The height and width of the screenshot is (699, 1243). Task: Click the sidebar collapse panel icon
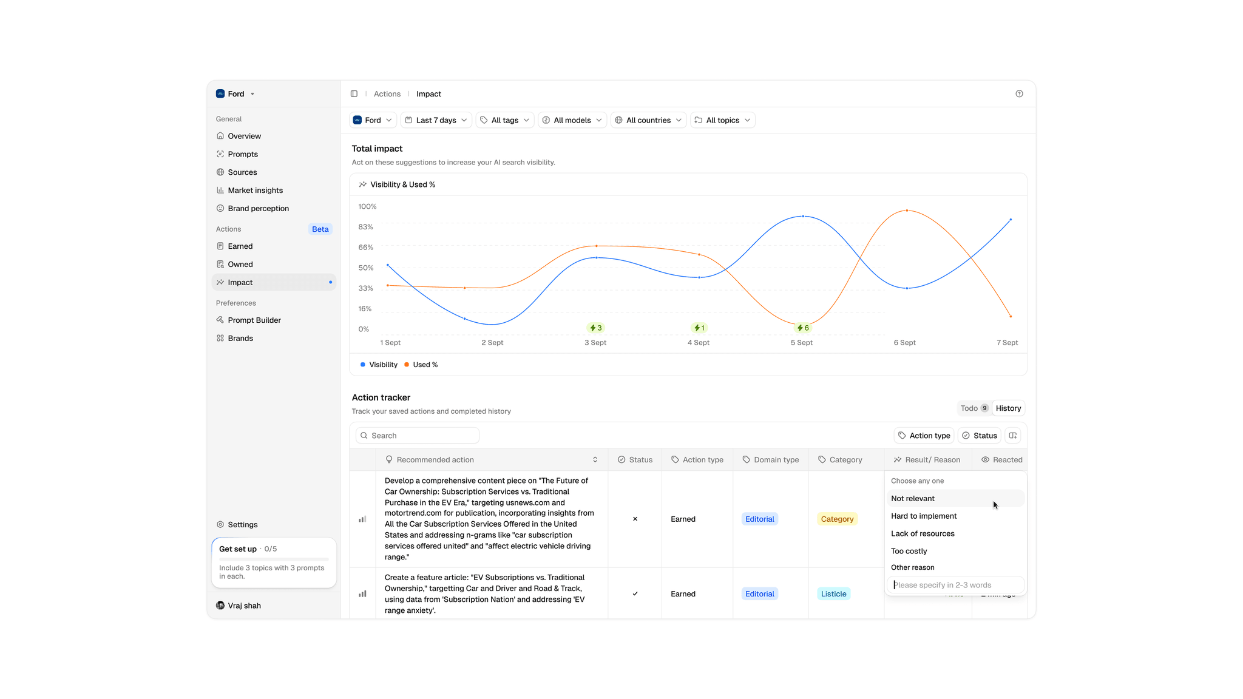pos(354,94)
